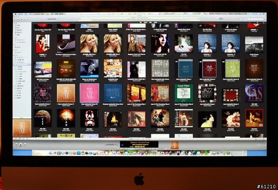
Task: Open the Good Vibes green album
Action: pos(184,93)
